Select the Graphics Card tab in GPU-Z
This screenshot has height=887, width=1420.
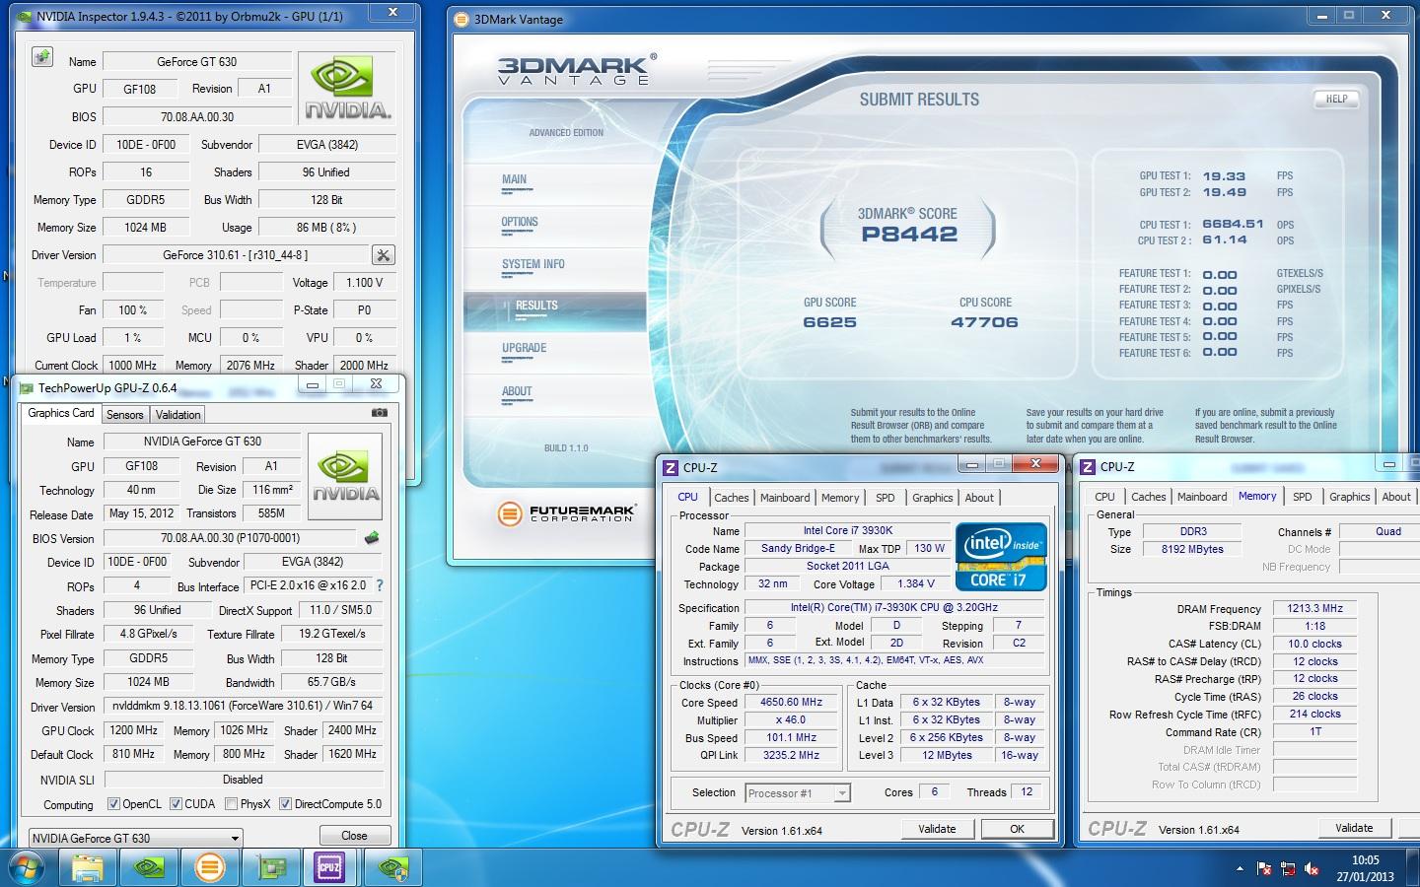(x=61, y=413)
